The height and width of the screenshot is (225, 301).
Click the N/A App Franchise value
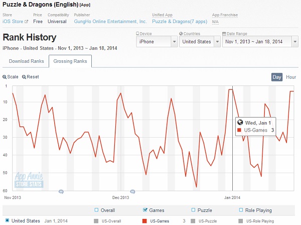(215, 22)
